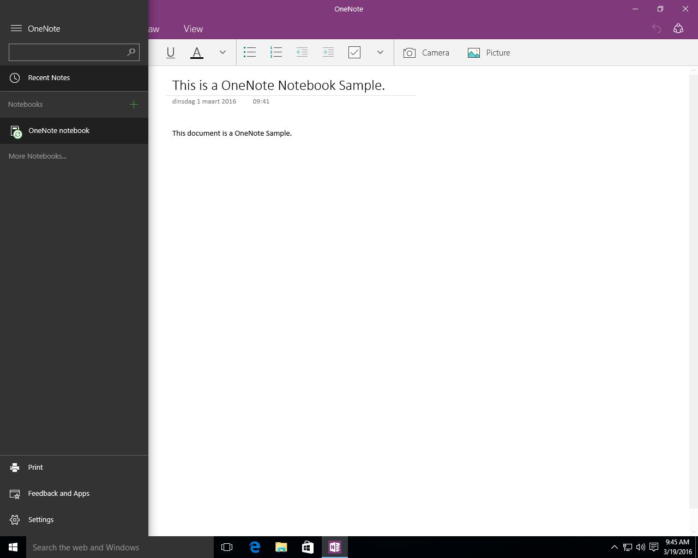This screenshot has width=698, height=558.
Task: Toggle the to-do checkbox tag
Action: click(354, 52)
